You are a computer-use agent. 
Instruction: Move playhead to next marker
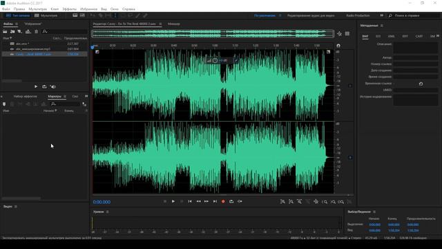click(x=215, y=201)
